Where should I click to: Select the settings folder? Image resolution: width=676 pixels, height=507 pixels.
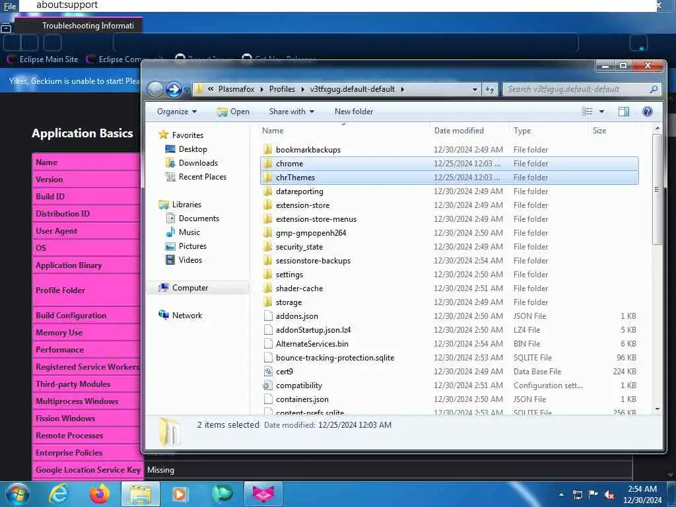(289, 275)
